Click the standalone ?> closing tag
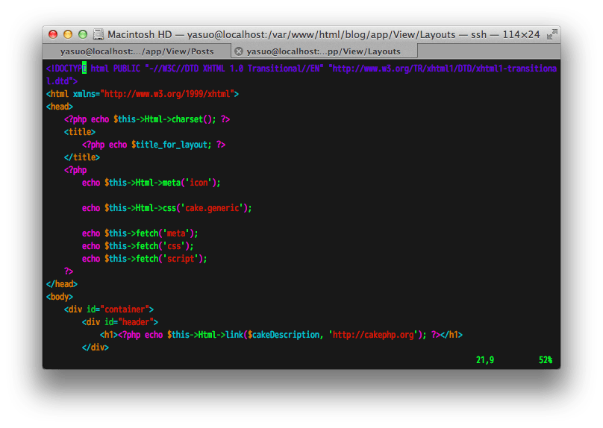The height and width of the screenshot is (428, 603). pyautogui.click(x=69, y=271)
